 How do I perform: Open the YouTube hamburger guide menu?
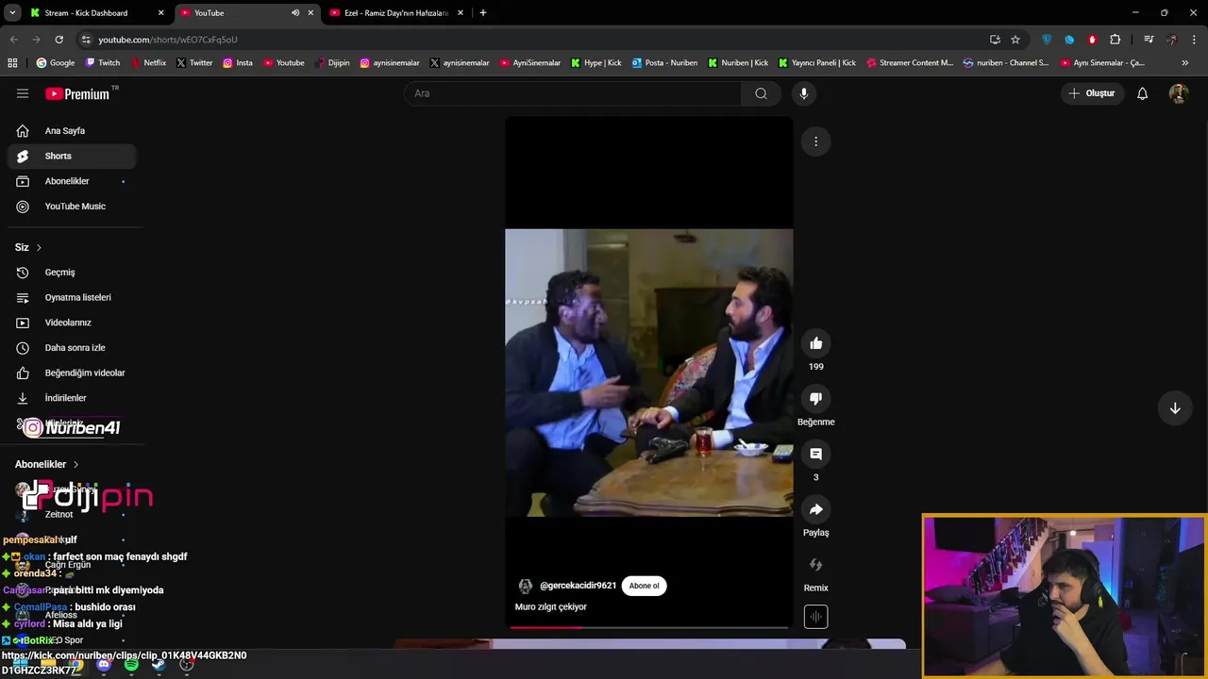point(23,93)
